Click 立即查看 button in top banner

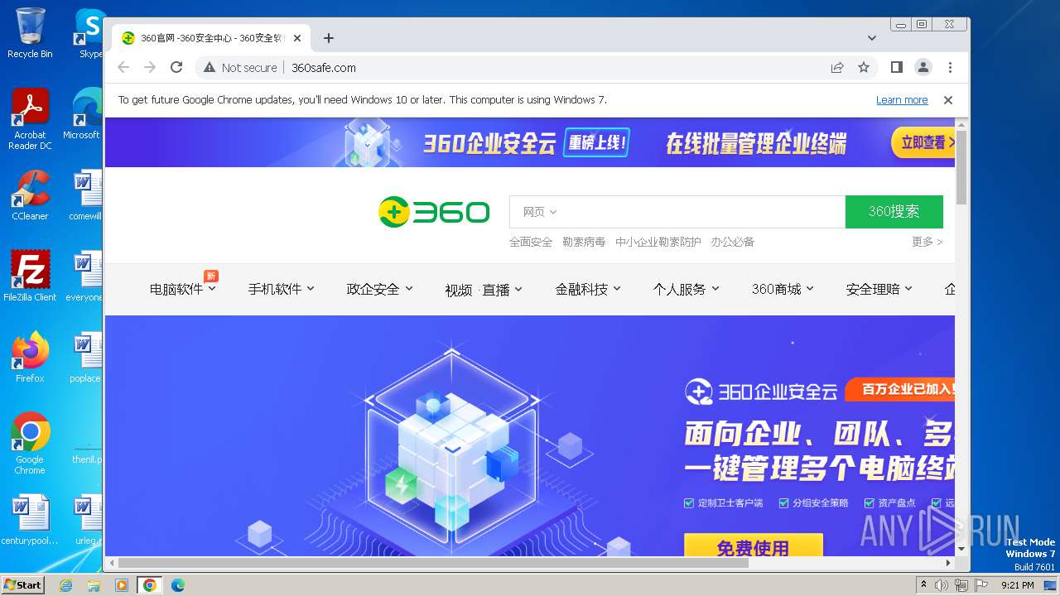tap(924, 142)
